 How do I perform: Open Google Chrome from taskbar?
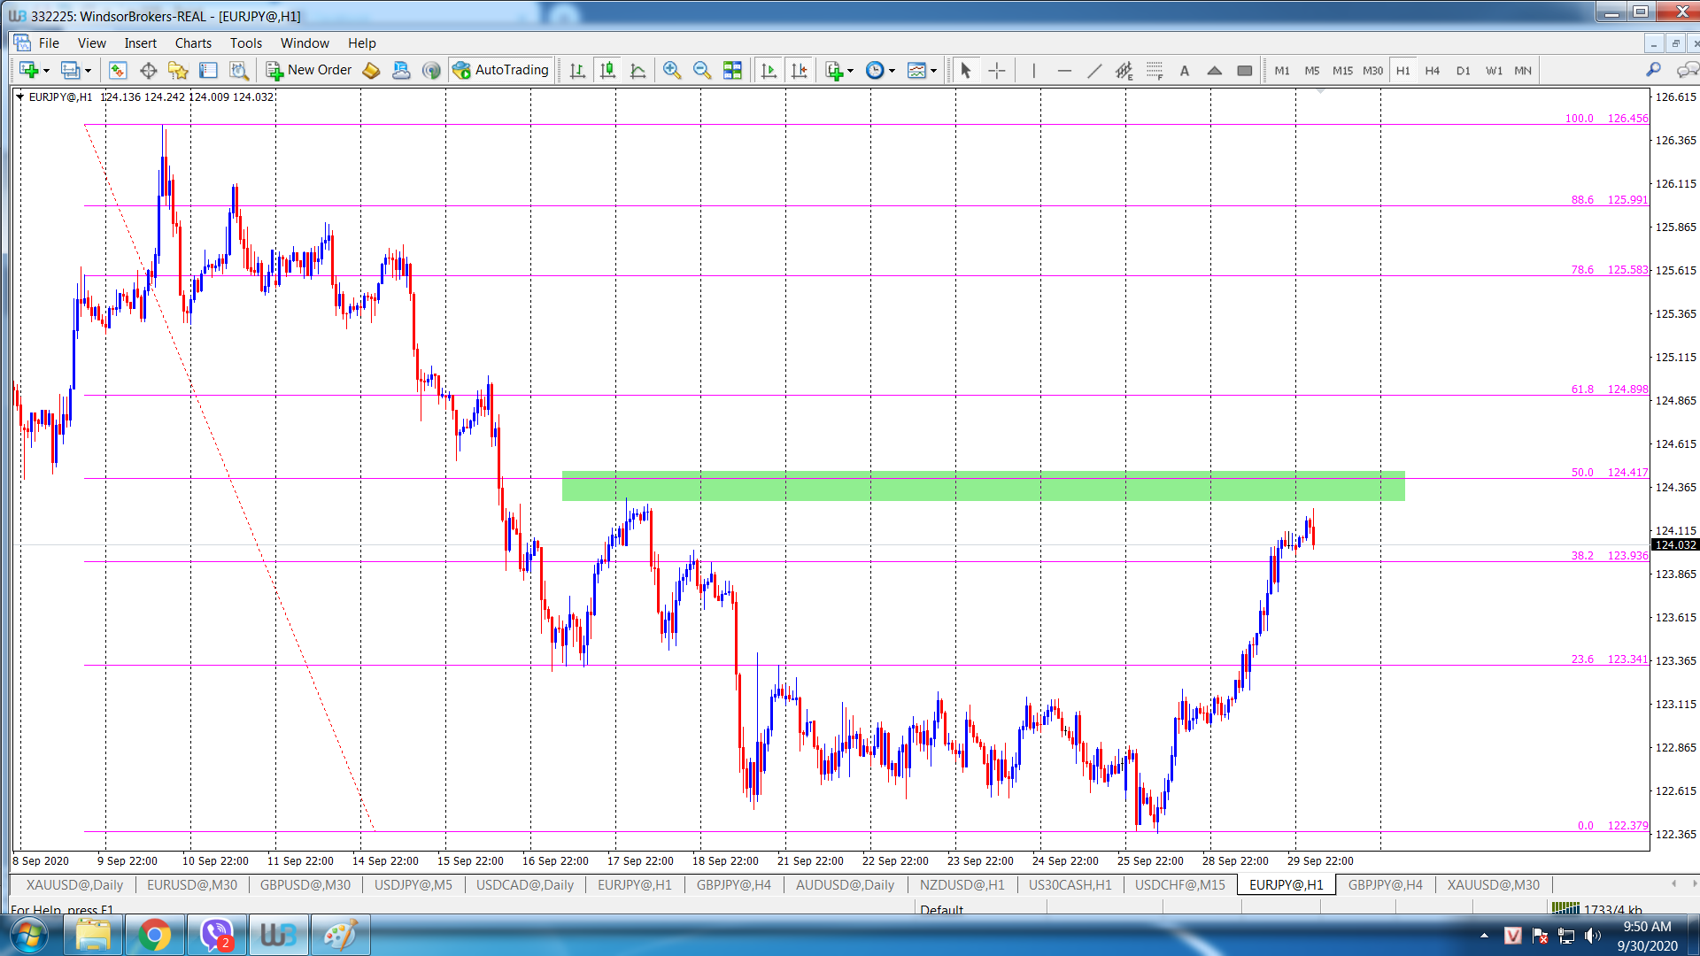tap(154, 935)
